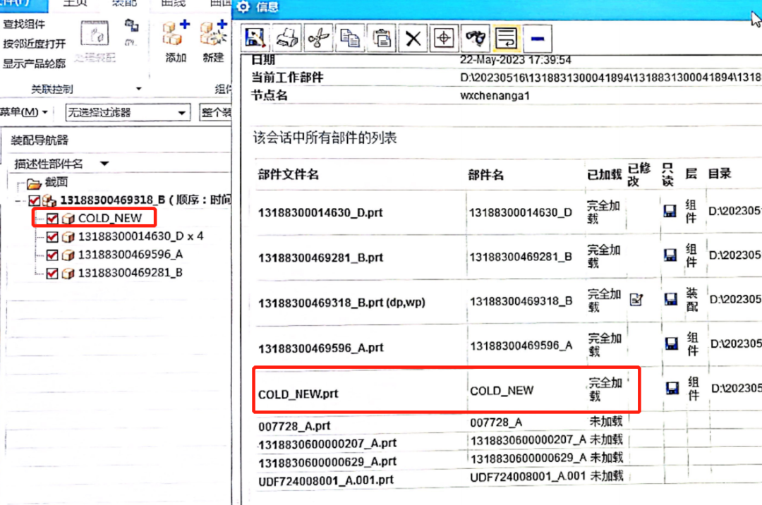Click the 131883060000629_A.prt file name
Screen dimensions: 762x505
coord(327,462)
